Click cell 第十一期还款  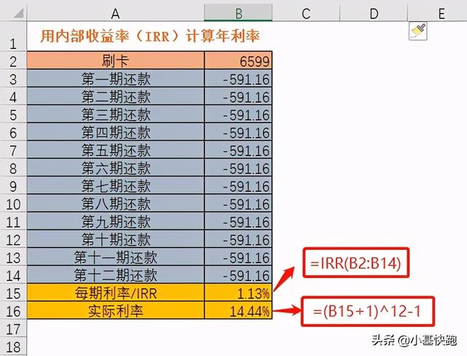[115, 257]
